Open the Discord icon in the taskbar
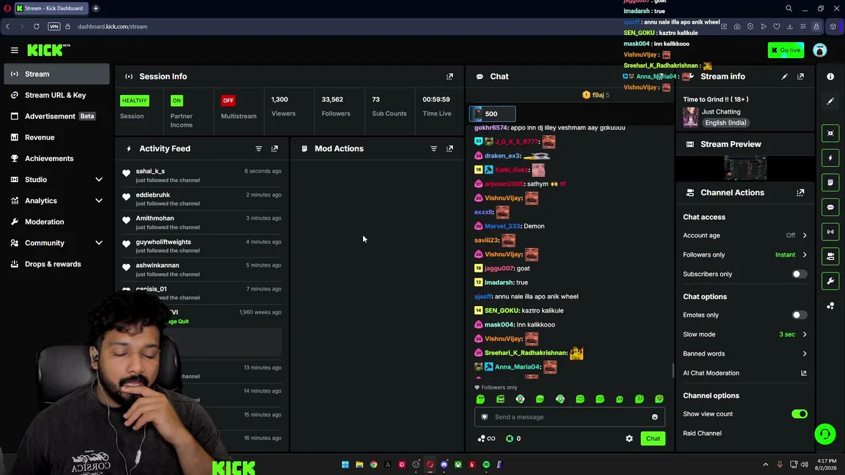This screenshot has width=845, height=475. tap(444, 464)
